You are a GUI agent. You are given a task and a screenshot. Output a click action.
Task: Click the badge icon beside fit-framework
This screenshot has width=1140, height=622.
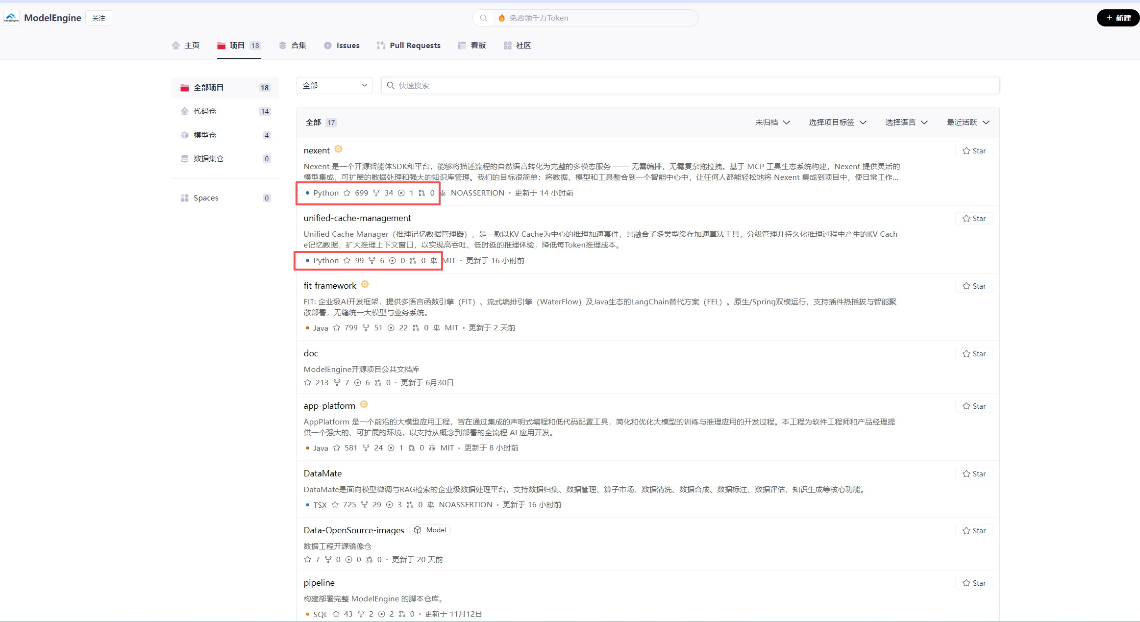365,284
